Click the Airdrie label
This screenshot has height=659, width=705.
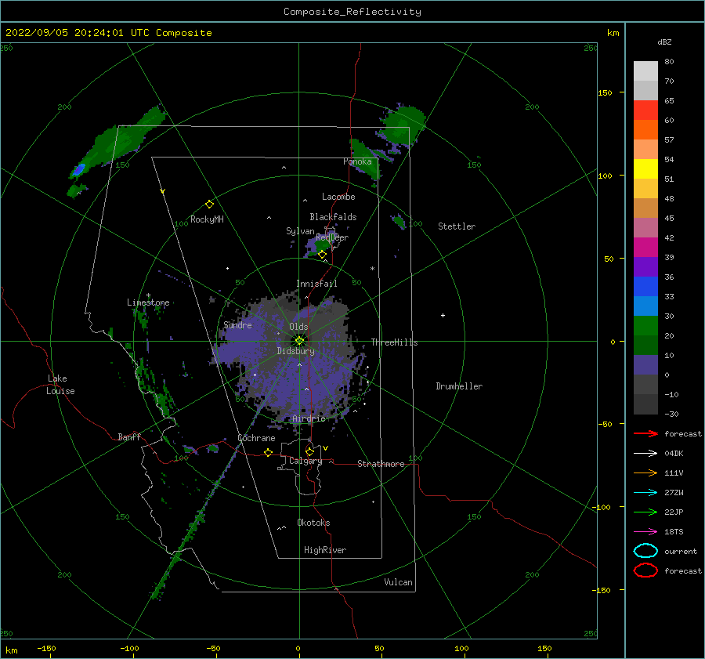(309, 418)
